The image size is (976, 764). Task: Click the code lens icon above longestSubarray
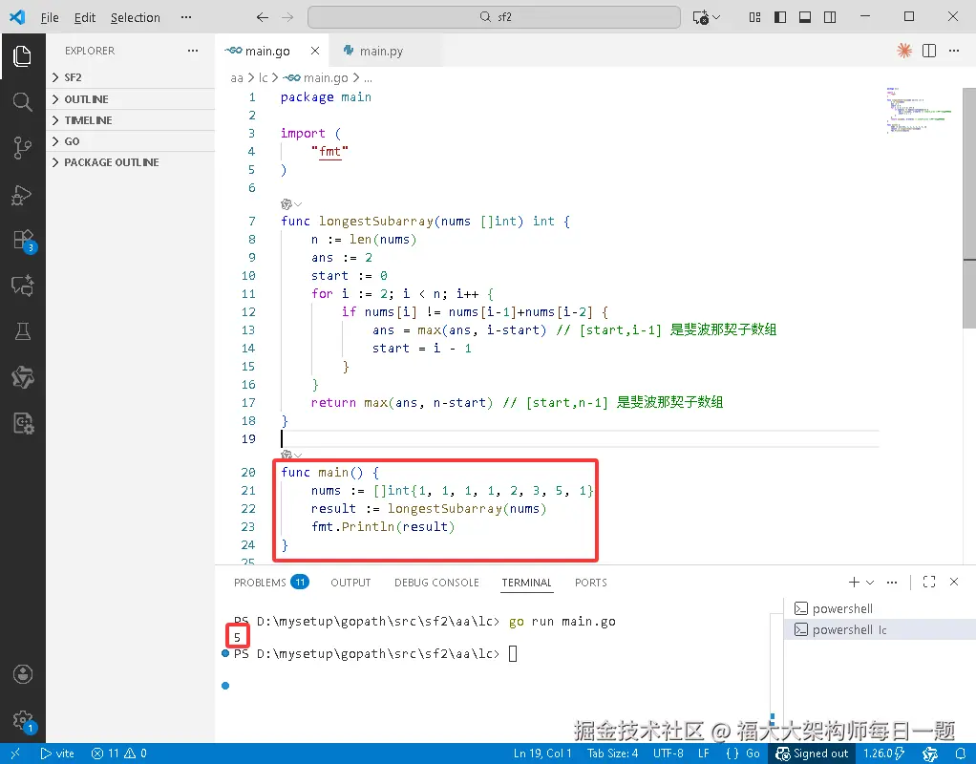click(x=286, y=204)
